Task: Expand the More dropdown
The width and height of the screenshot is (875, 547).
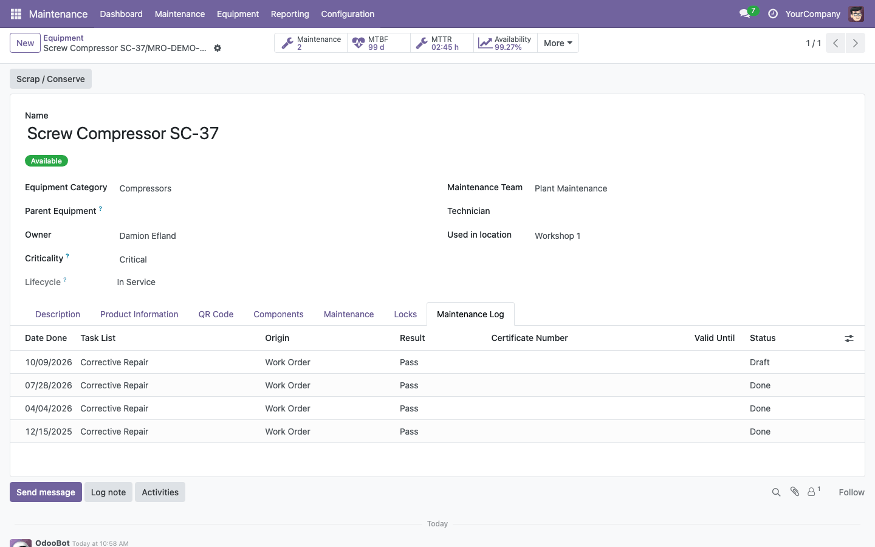Action: tap(558, 43)
